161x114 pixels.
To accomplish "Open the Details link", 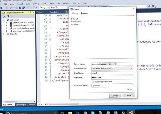I will pos(130,89).
